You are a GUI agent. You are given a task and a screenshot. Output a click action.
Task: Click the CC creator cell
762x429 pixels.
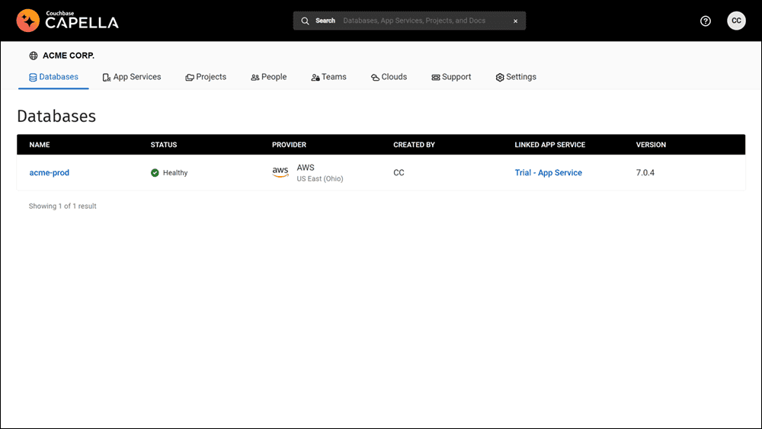[399, 172]
